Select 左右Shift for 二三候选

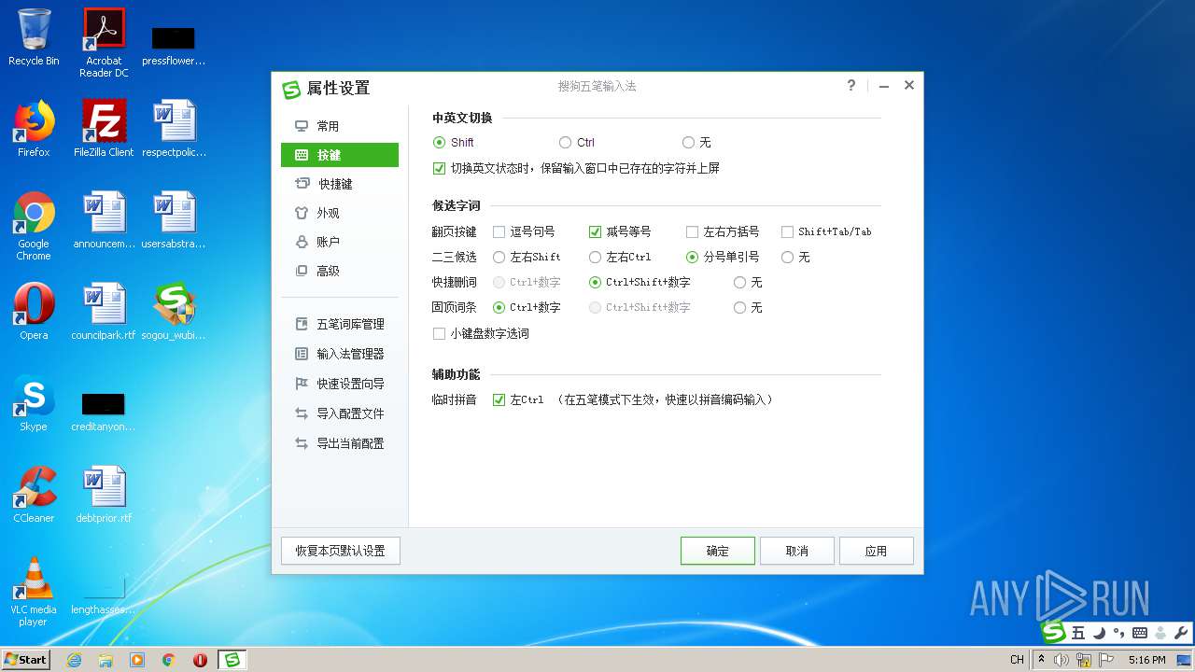pyautogui.click(x=499, y=257)
